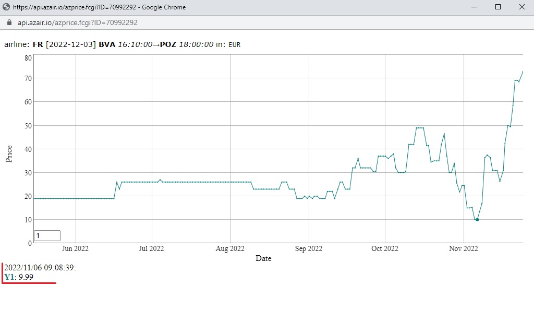
Task: Click the lock icon beside the URL
Action: click(x=9, y=22)
